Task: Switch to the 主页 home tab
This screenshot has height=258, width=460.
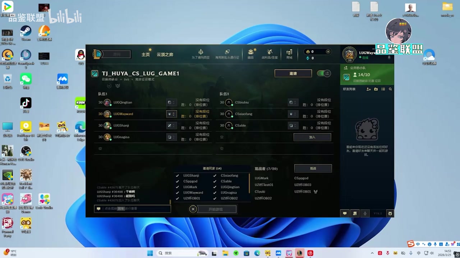Action: pos(146,54)
